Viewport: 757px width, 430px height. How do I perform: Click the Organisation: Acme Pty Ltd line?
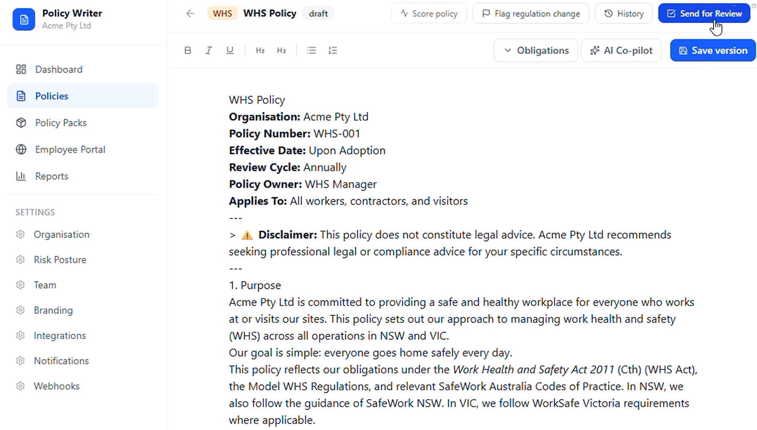click(x=299, y=117)
